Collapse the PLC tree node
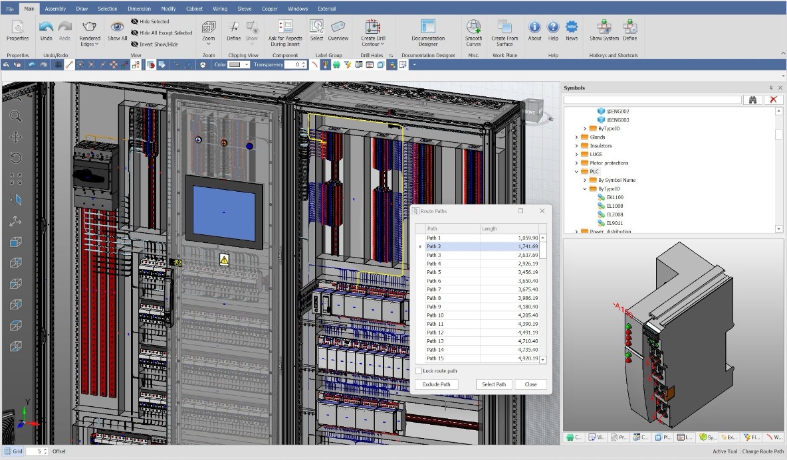The height and width of the screenshot is (460, 787). click(x=576, y=171)
